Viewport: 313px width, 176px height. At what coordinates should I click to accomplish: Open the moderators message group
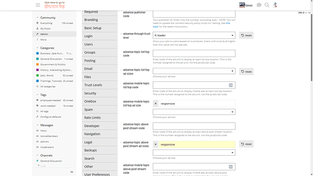[x=54, y=147]
